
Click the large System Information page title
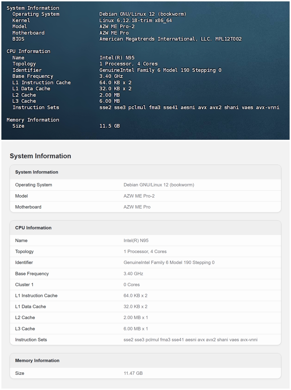click(40, 156)
